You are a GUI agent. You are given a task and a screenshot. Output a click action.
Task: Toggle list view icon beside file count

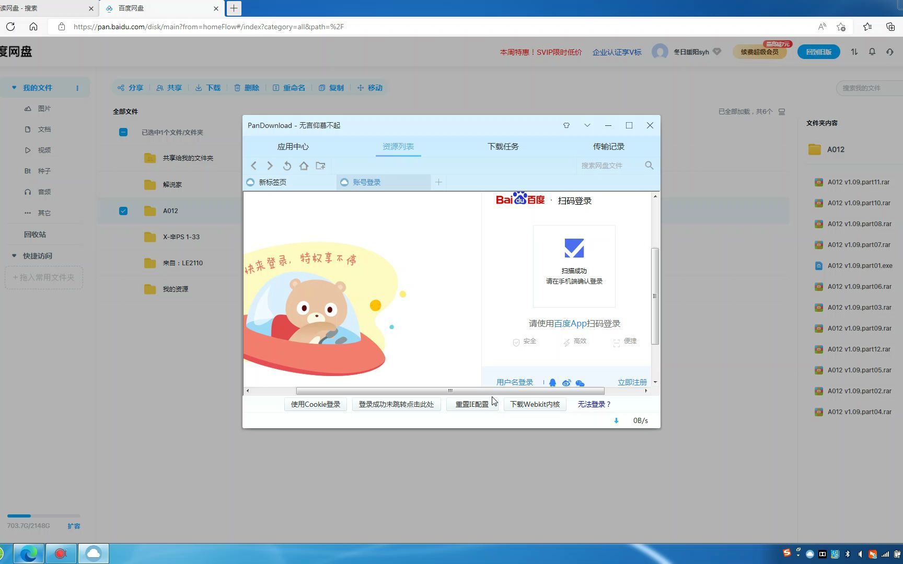(782, 112)
